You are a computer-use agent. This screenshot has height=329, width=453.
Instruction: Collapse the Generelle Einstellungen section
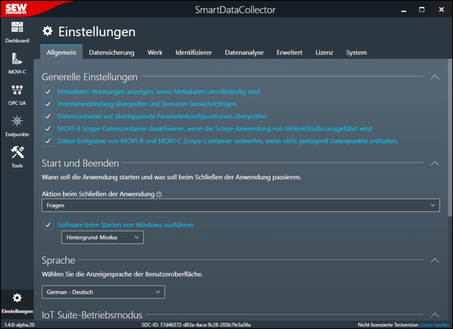pyautogui.click(x=435, y=77)
